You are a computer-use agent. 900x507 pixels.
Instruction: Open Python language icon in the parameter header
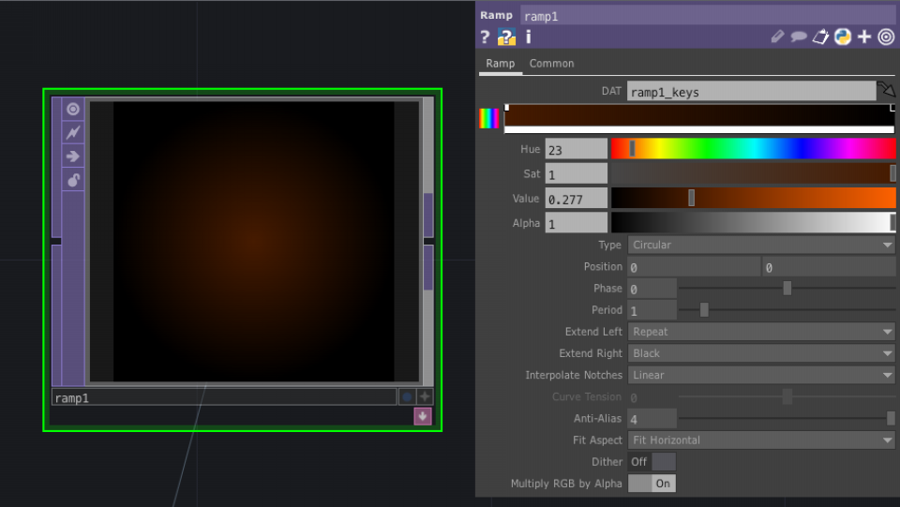coord(842,37)
